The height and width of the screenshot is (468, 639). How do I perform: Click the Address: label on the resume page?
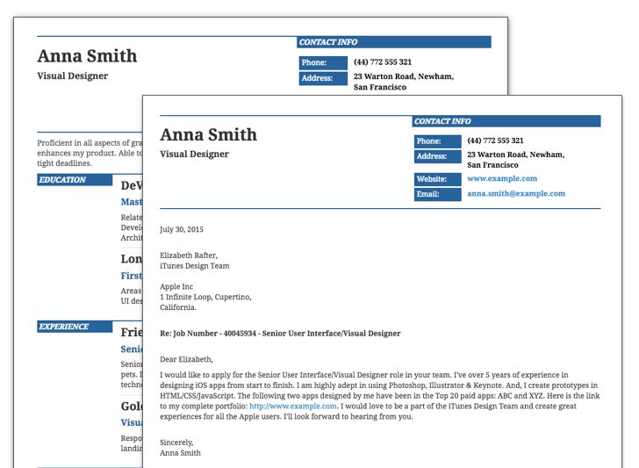(x=323, y=78)
